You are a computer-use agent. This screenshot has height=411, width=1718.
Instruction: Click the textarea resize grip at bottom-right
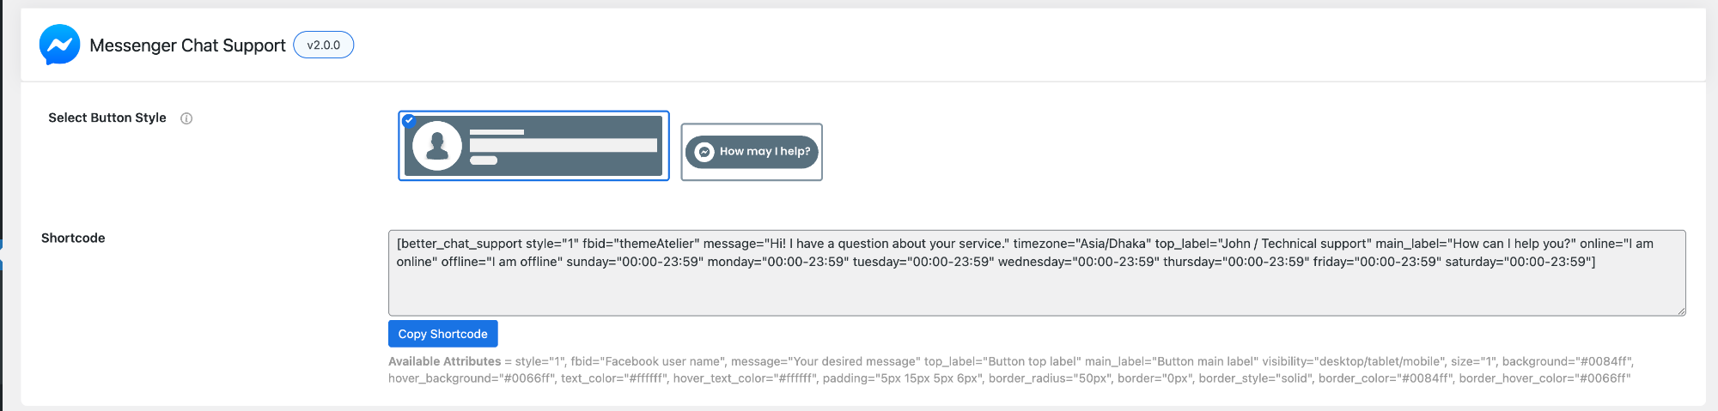[x=1680, y=311]
